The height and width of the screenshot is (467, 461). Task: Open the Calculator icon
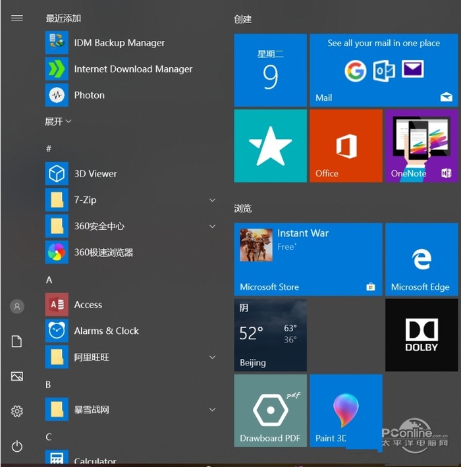(x=57, y=457)
